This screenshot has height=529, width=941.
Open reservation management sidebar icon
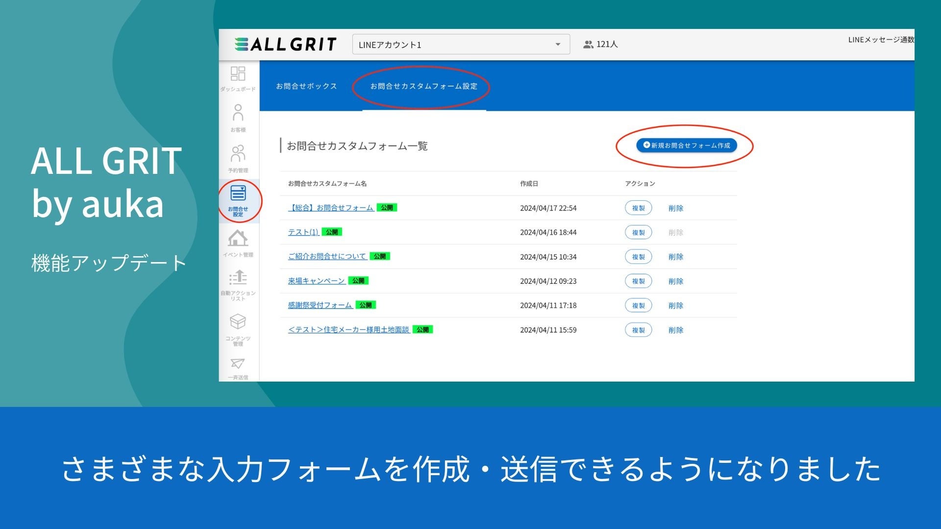coord(238,154)
